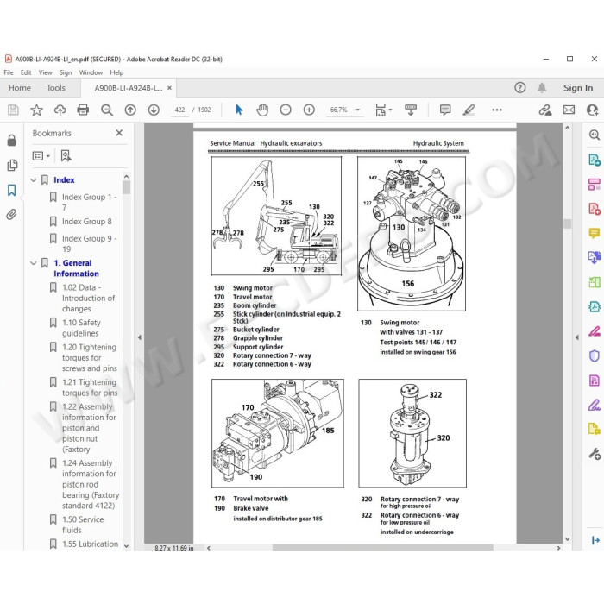Image resolution: width=604 pixels, height=604 pixels.
Task: Expand the right tools pane arrow
Action: (x=576, y=337)
